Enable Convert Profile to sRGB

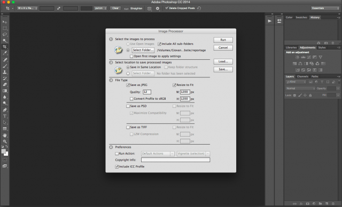pos(131,99)
